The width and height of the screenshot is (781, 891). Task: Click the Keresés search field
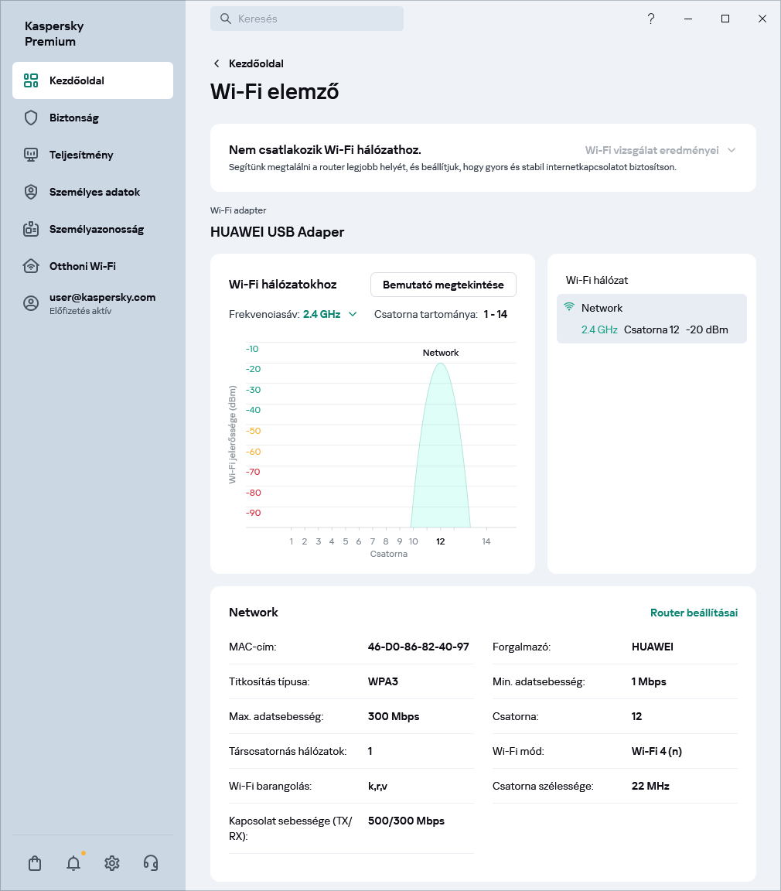[x=306, y=18]
